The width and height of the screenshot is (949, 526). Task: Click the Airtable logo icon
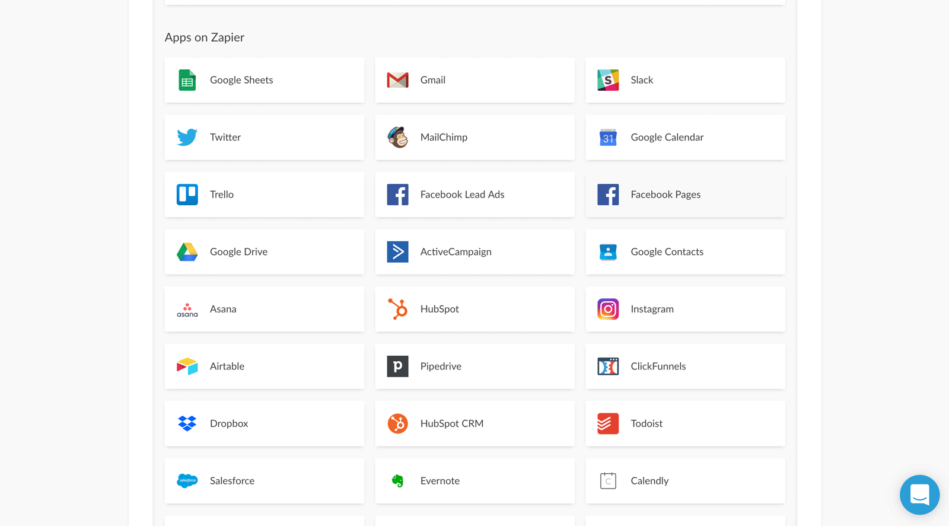[x=187, y=366]
